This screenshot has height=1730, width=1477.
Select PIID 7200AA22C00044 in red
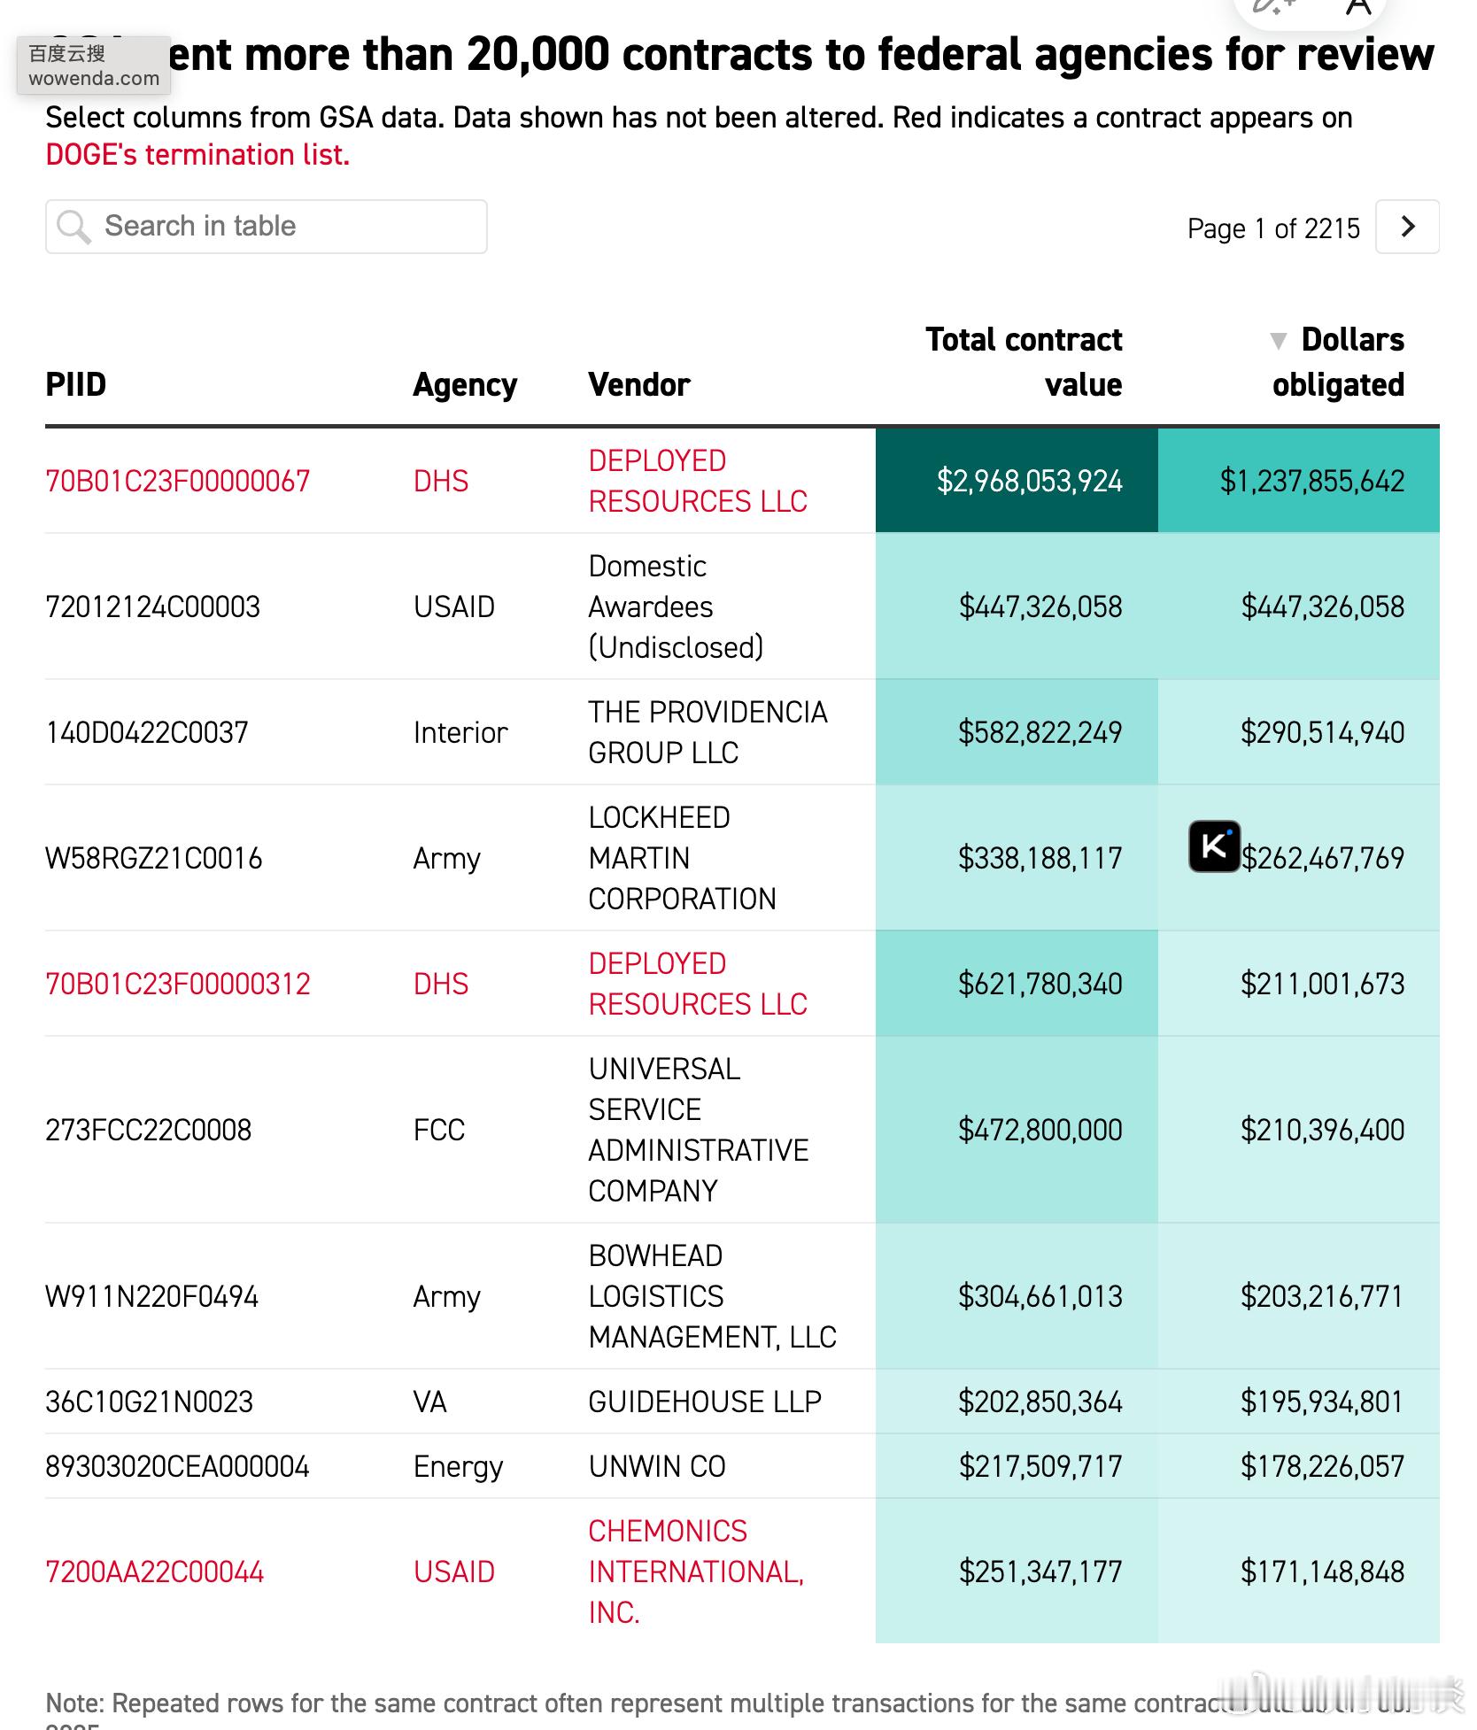pyautogui.click(x=155, y=1572)
